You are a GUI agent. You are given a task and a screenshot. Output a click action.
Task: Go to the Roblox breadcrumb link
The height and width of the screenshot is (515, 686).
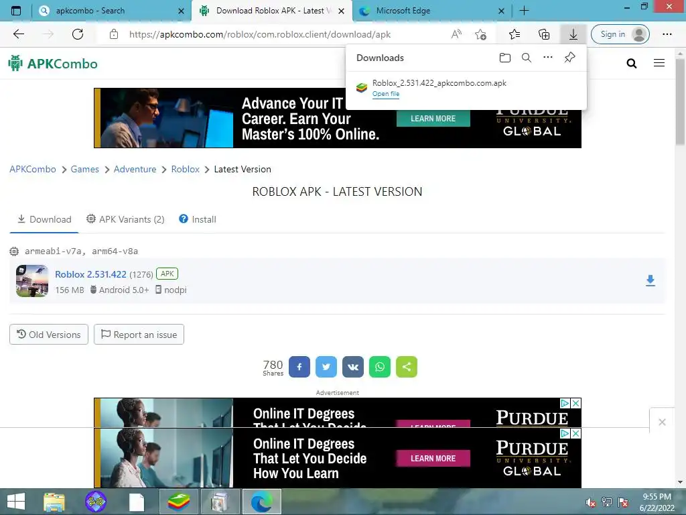point(185,169)
